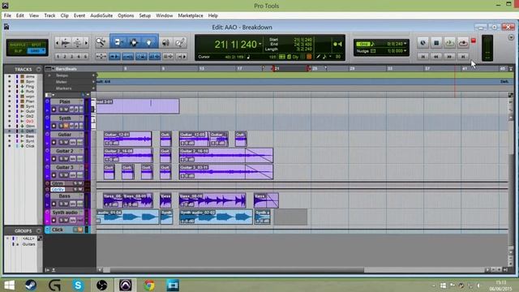Viewport: 519px width, 292px height.
Task: Click the transport Record button
Action: point(463,43)
